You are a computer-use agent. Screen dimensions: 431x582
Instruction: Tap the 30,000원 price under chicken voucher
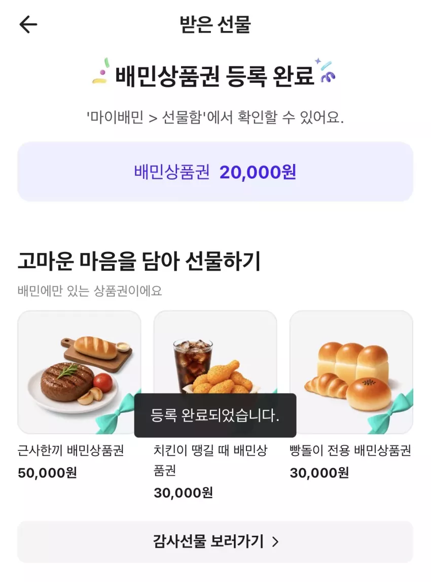[184, 493]
